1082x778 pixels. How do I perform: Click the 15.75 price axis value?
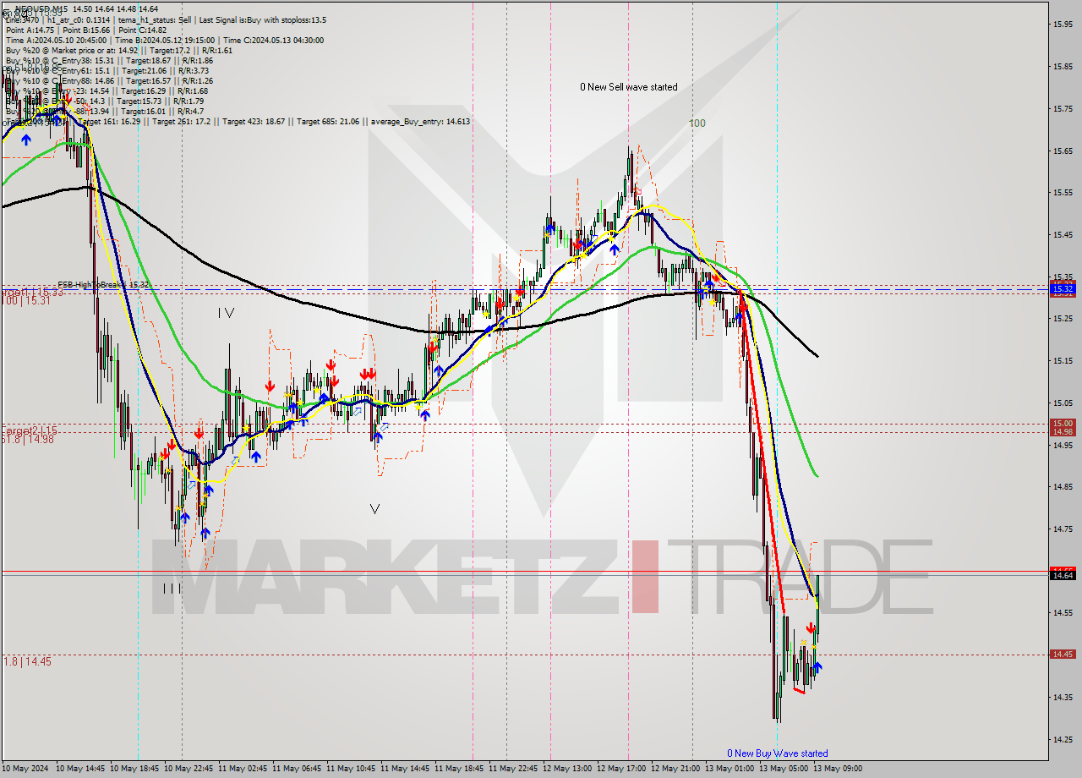click(x=1063, y=108)
